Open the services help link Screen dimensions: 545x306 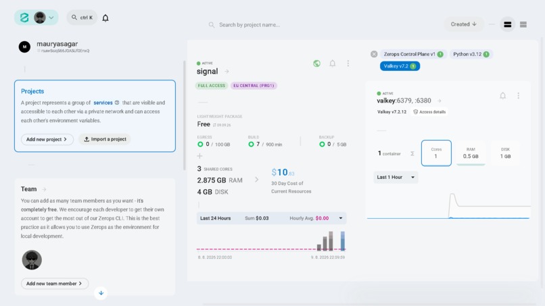[x=103, y=103]
